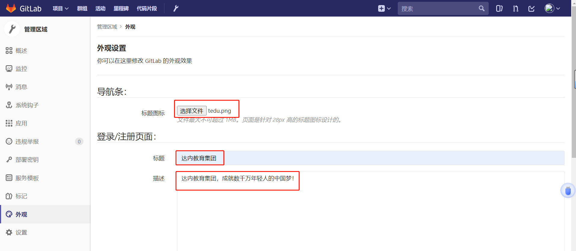The image size is (576, 251).
Task: Click the user avatar icon
Action: pyautogui.click(x=549, y=8)
